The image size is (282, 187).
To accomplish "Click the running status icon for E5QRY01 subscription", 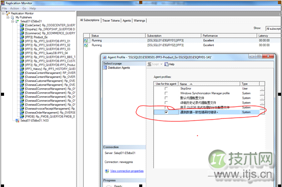I will [86, 41].
